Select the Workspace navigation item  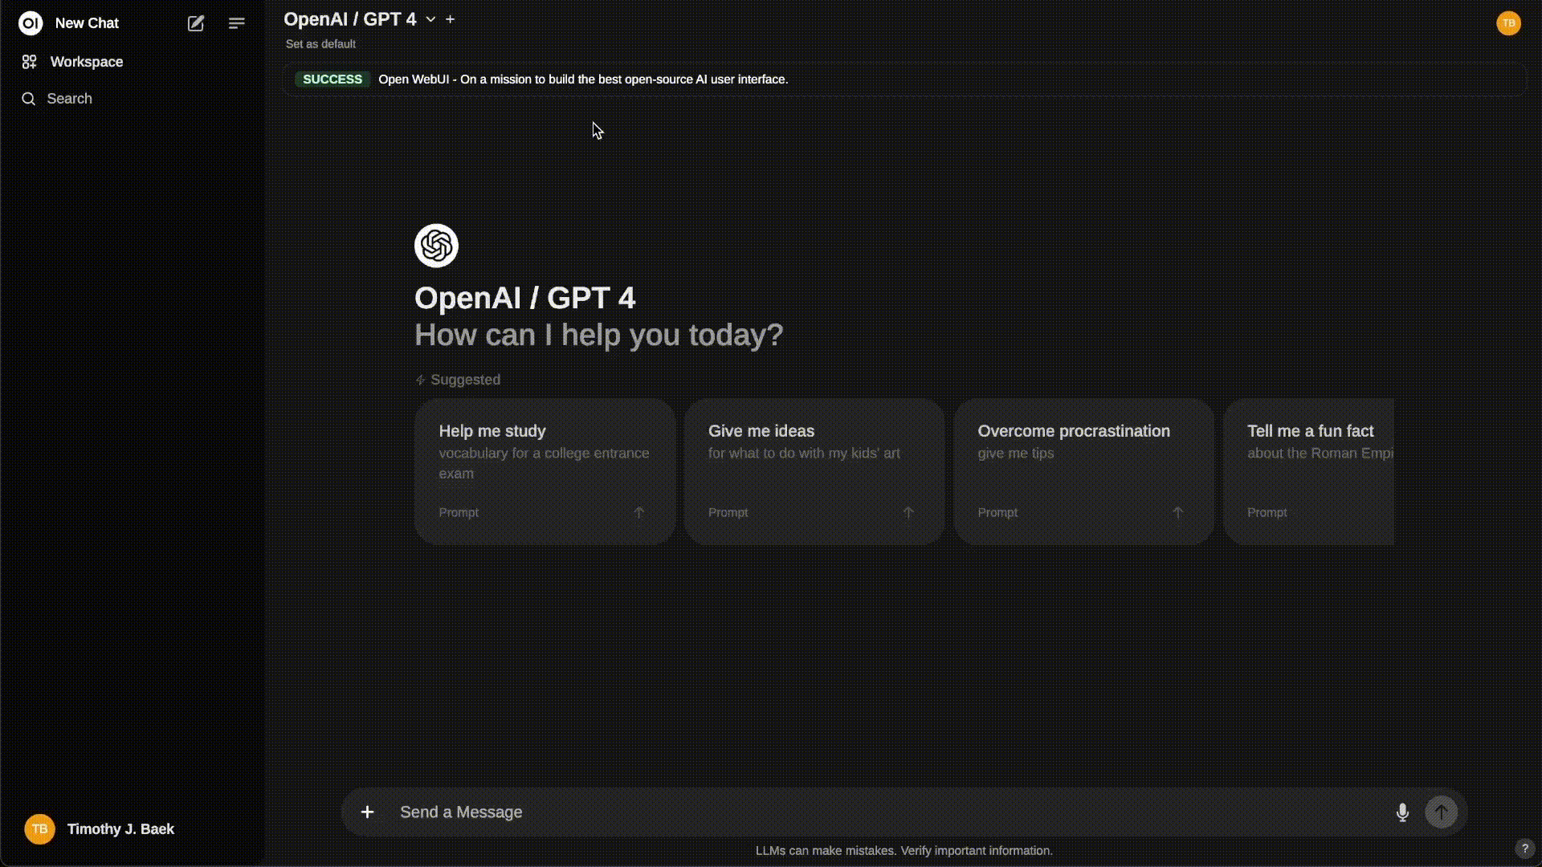(87, 61)
